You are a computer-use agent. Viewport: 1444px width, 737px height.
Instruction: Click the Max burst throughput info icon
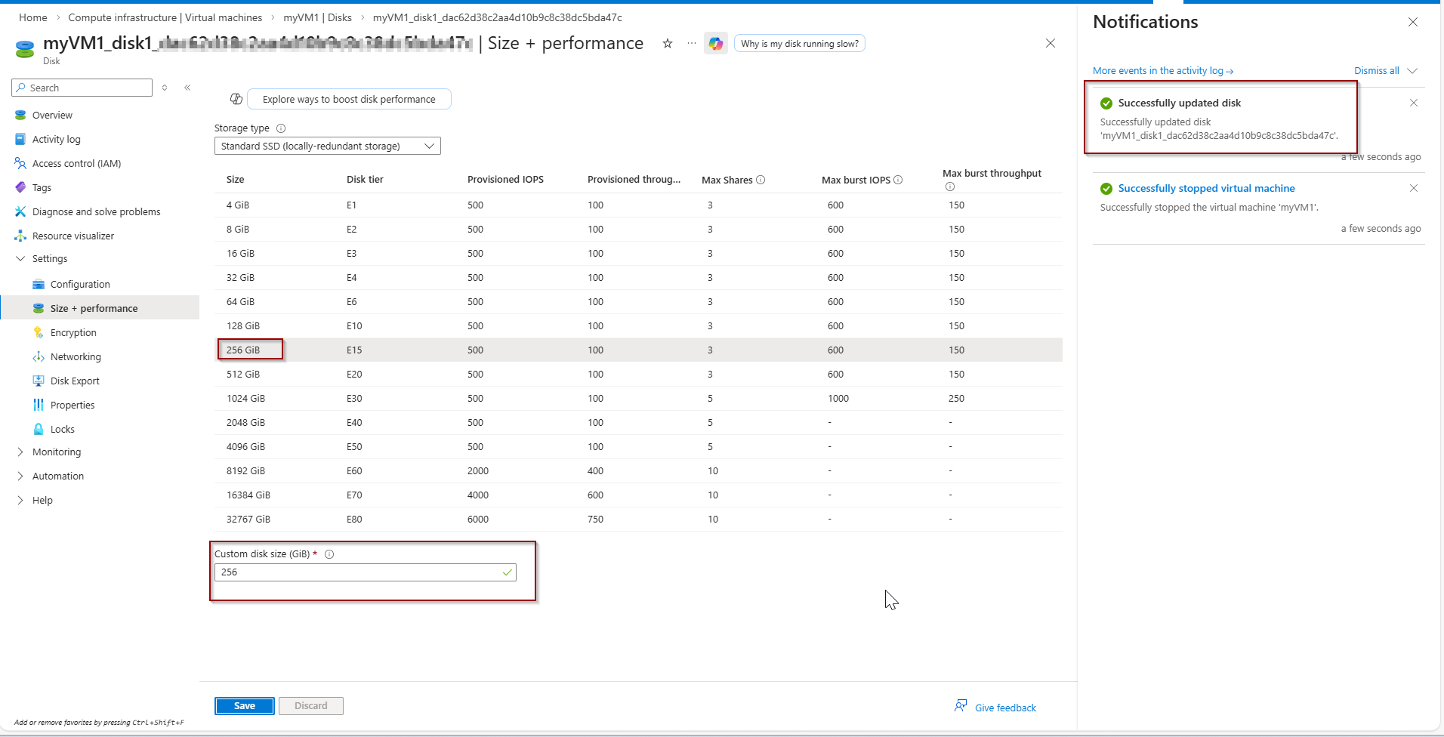click(x=950, y=187)
